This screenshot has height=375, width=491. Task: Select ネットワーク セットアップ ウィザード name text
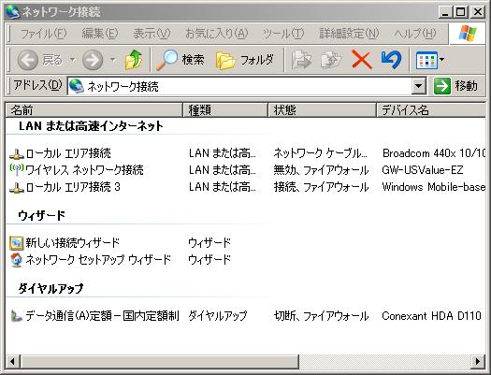tap(98, 260)
